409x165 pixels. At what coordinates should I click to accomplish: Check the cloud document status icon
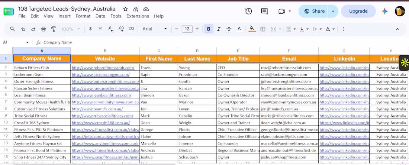coord(146,9)
